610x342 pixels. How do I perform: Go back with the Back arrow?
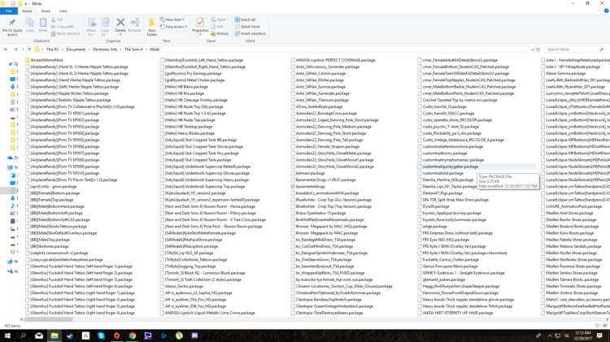pyautogui.click(x=6, y=50)
